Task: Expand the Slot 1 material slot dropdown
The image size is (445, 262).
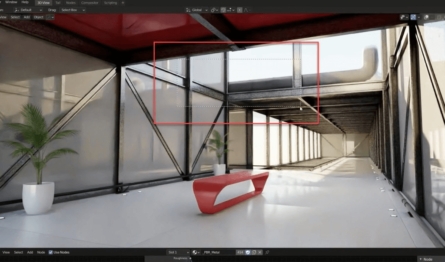Action: (x=178, y=252)
